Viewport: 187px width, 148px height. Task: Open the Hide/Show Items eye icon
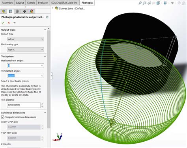tap(172, 3)
